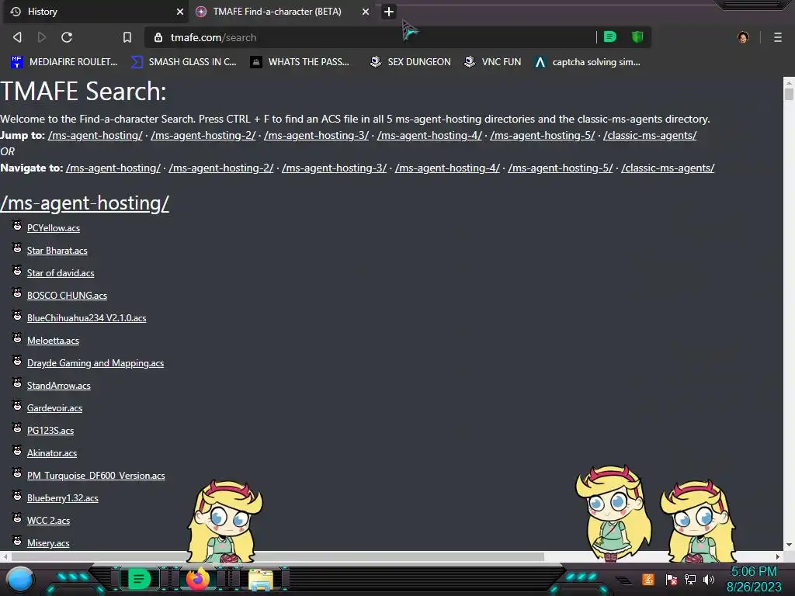Click agent icon beside Akinator.acs

[17, 451]
